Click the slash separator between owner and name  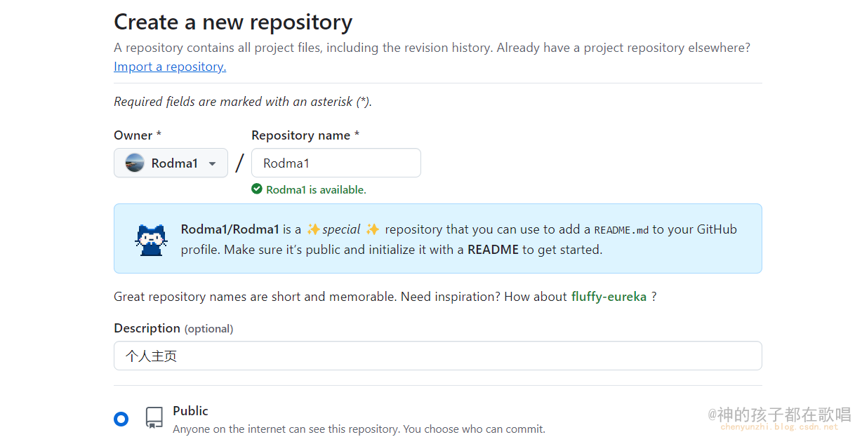[x=239, y=163]
